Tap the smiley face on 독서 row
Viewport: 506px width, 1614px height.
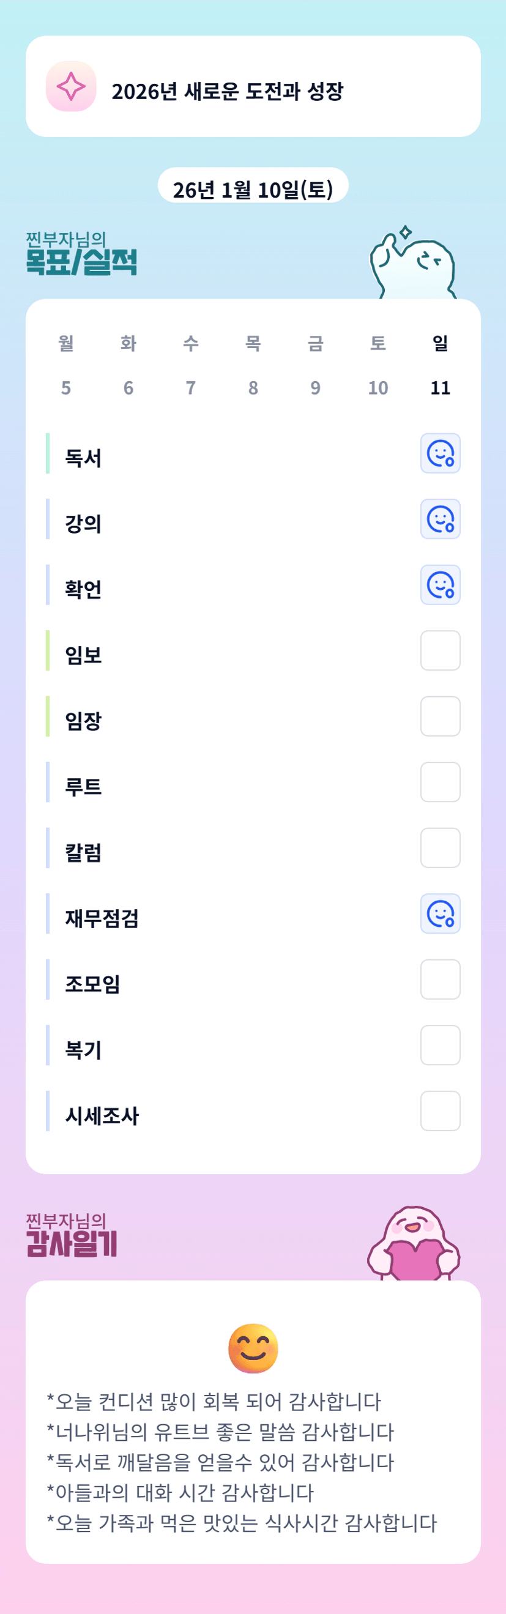pyautogui.click(x=440, y=453)
